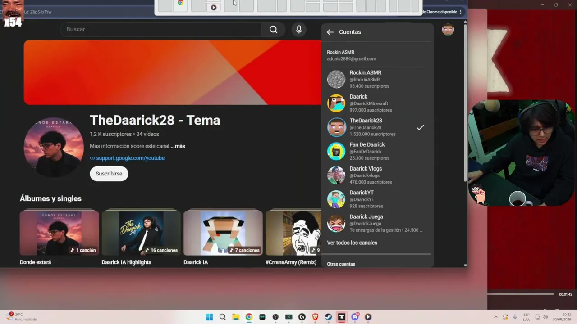Open Windows Search from the taskbar

(x=222, y=317)
